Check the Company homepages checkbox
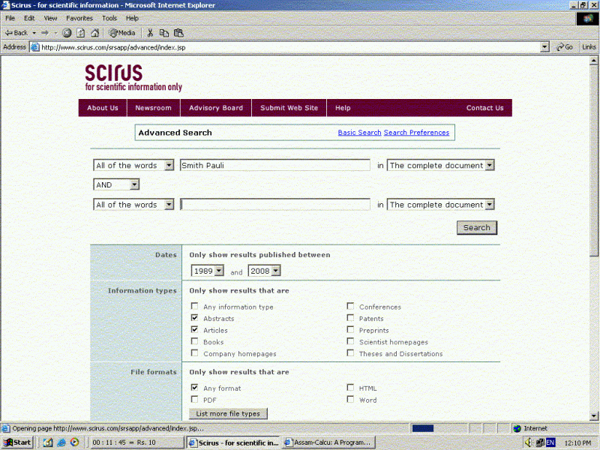This screenshot has height=450, width=600. click(x=194, y=353)
